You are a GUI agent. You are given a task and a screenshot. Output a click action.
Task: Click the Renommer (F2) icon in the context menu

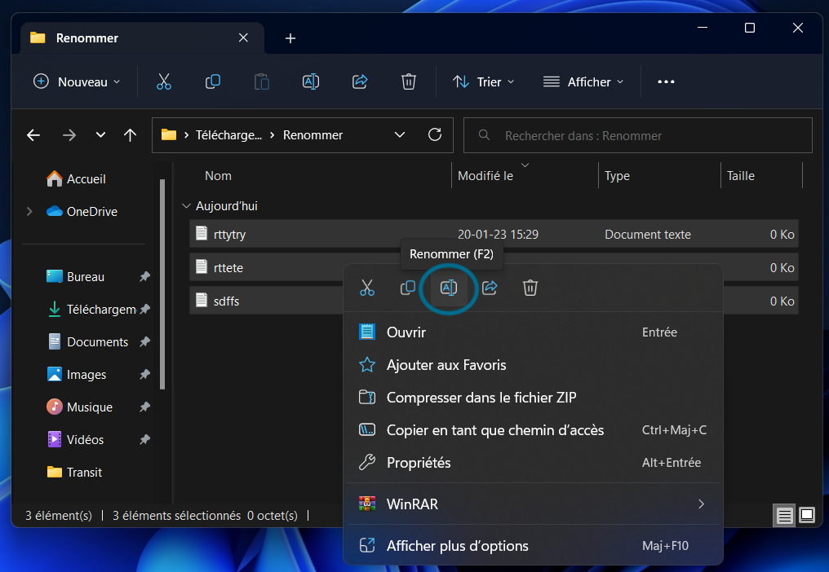[448, 288]
